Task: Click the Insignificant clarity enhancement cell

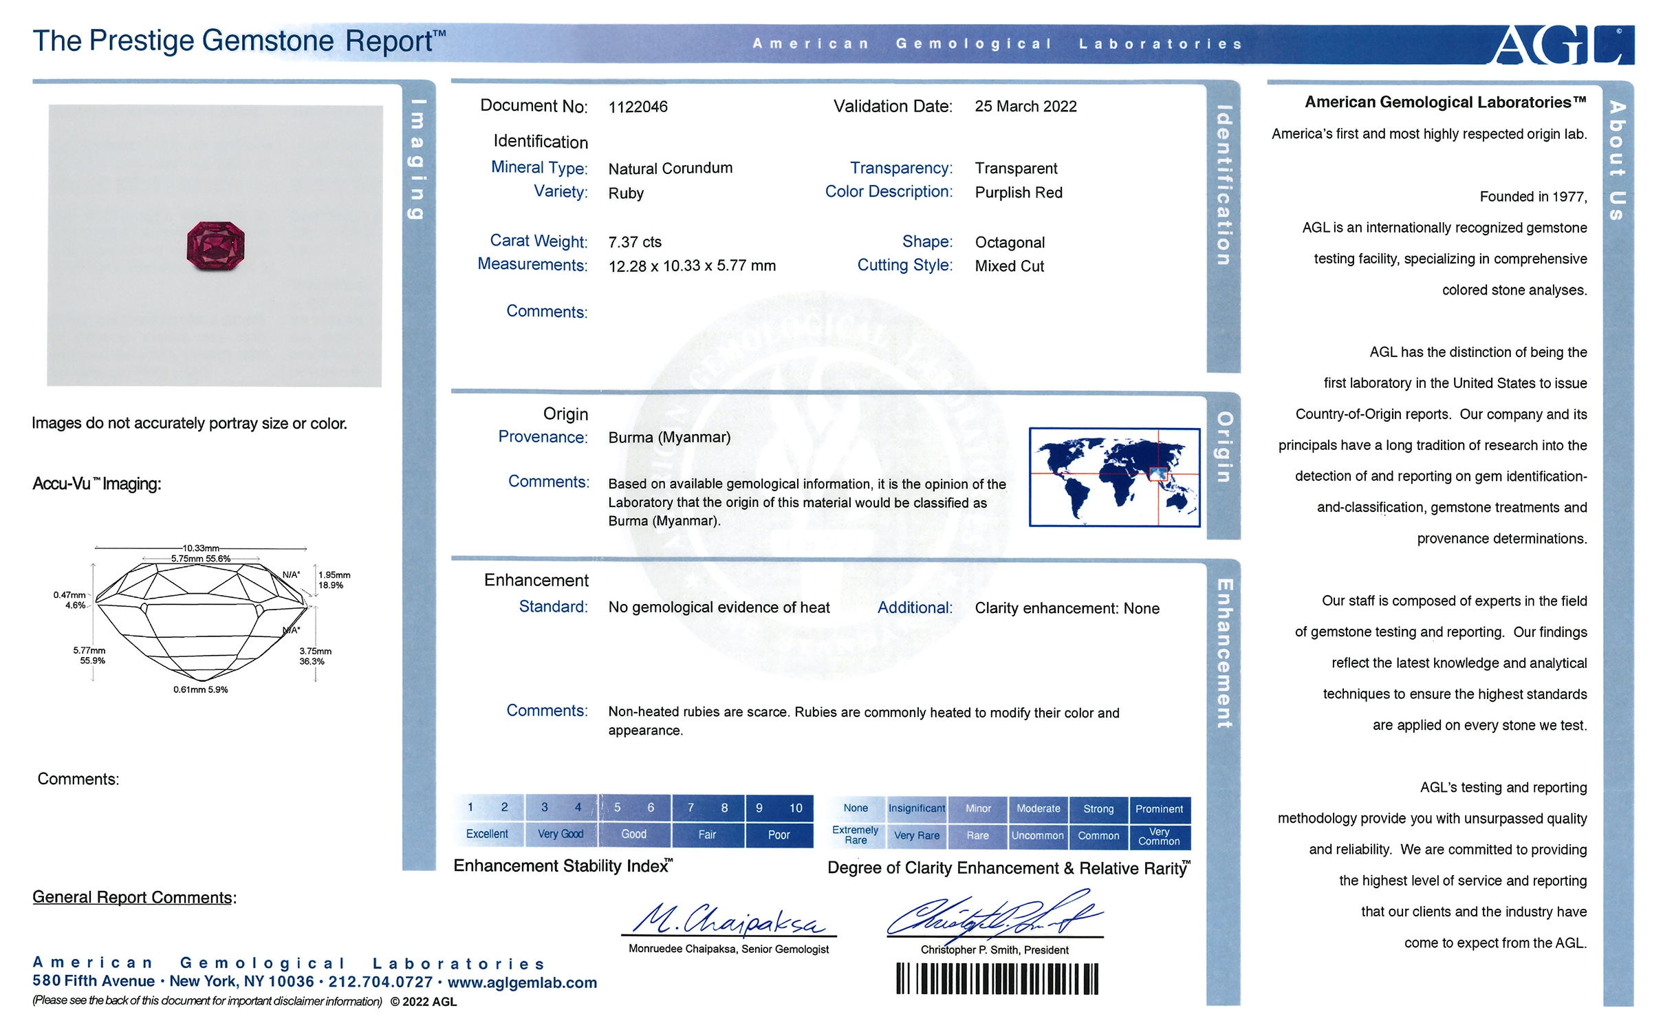Action: click(x=917, y=808)
